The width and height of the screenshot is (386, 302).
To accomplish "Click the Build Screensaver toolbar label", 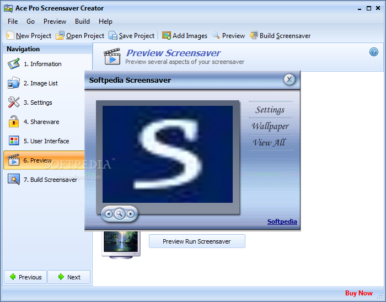I will point(285,36).
